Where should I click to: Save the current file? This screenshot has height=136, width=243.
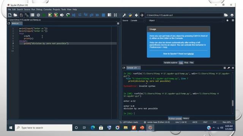point(21,15)
